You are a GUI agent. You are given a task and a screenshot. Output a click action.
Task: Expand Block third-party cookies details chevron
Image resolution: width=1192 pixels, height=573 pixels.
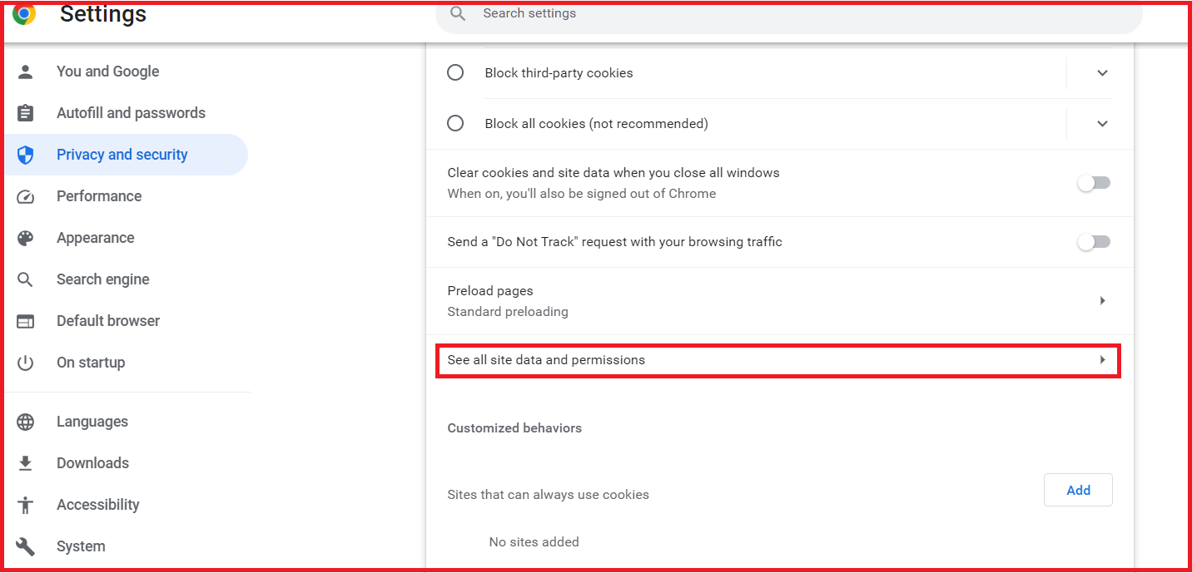1101,72
